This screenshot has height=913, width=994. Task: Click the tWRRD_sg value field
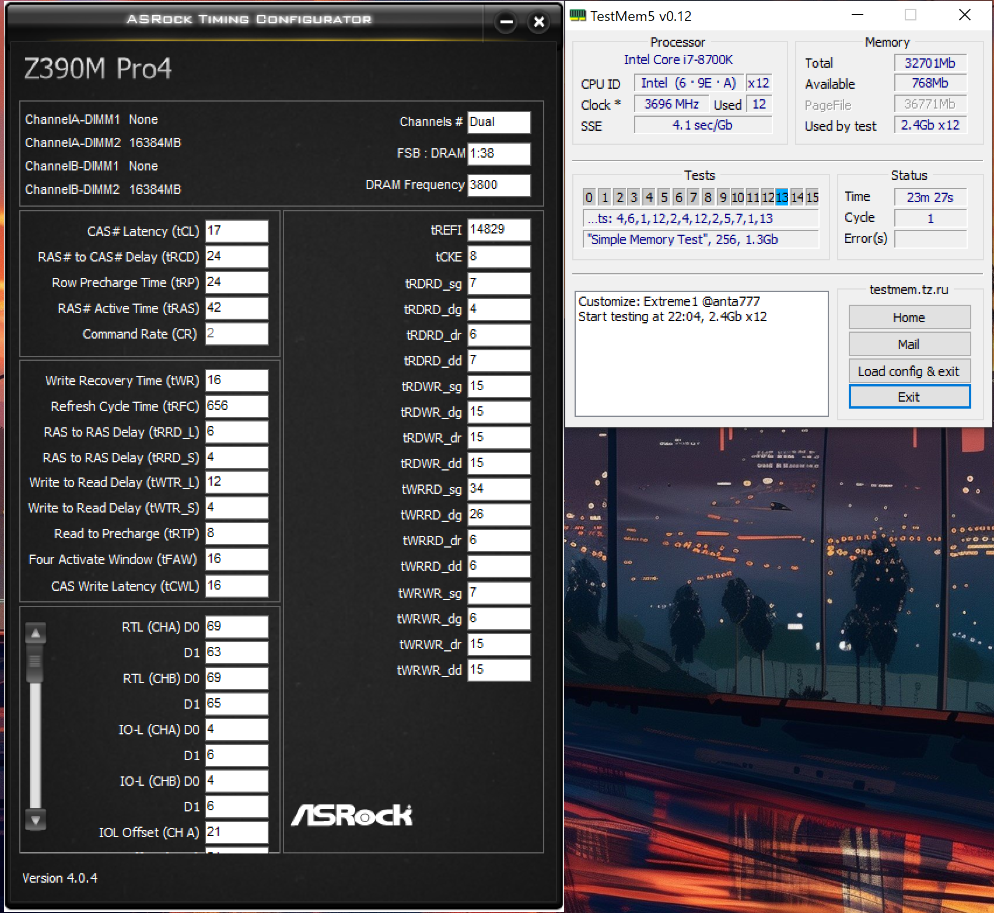499,489
